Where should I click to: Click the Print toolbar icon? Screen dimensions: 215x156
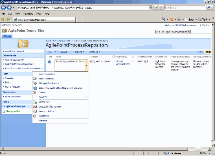point(179,20)
